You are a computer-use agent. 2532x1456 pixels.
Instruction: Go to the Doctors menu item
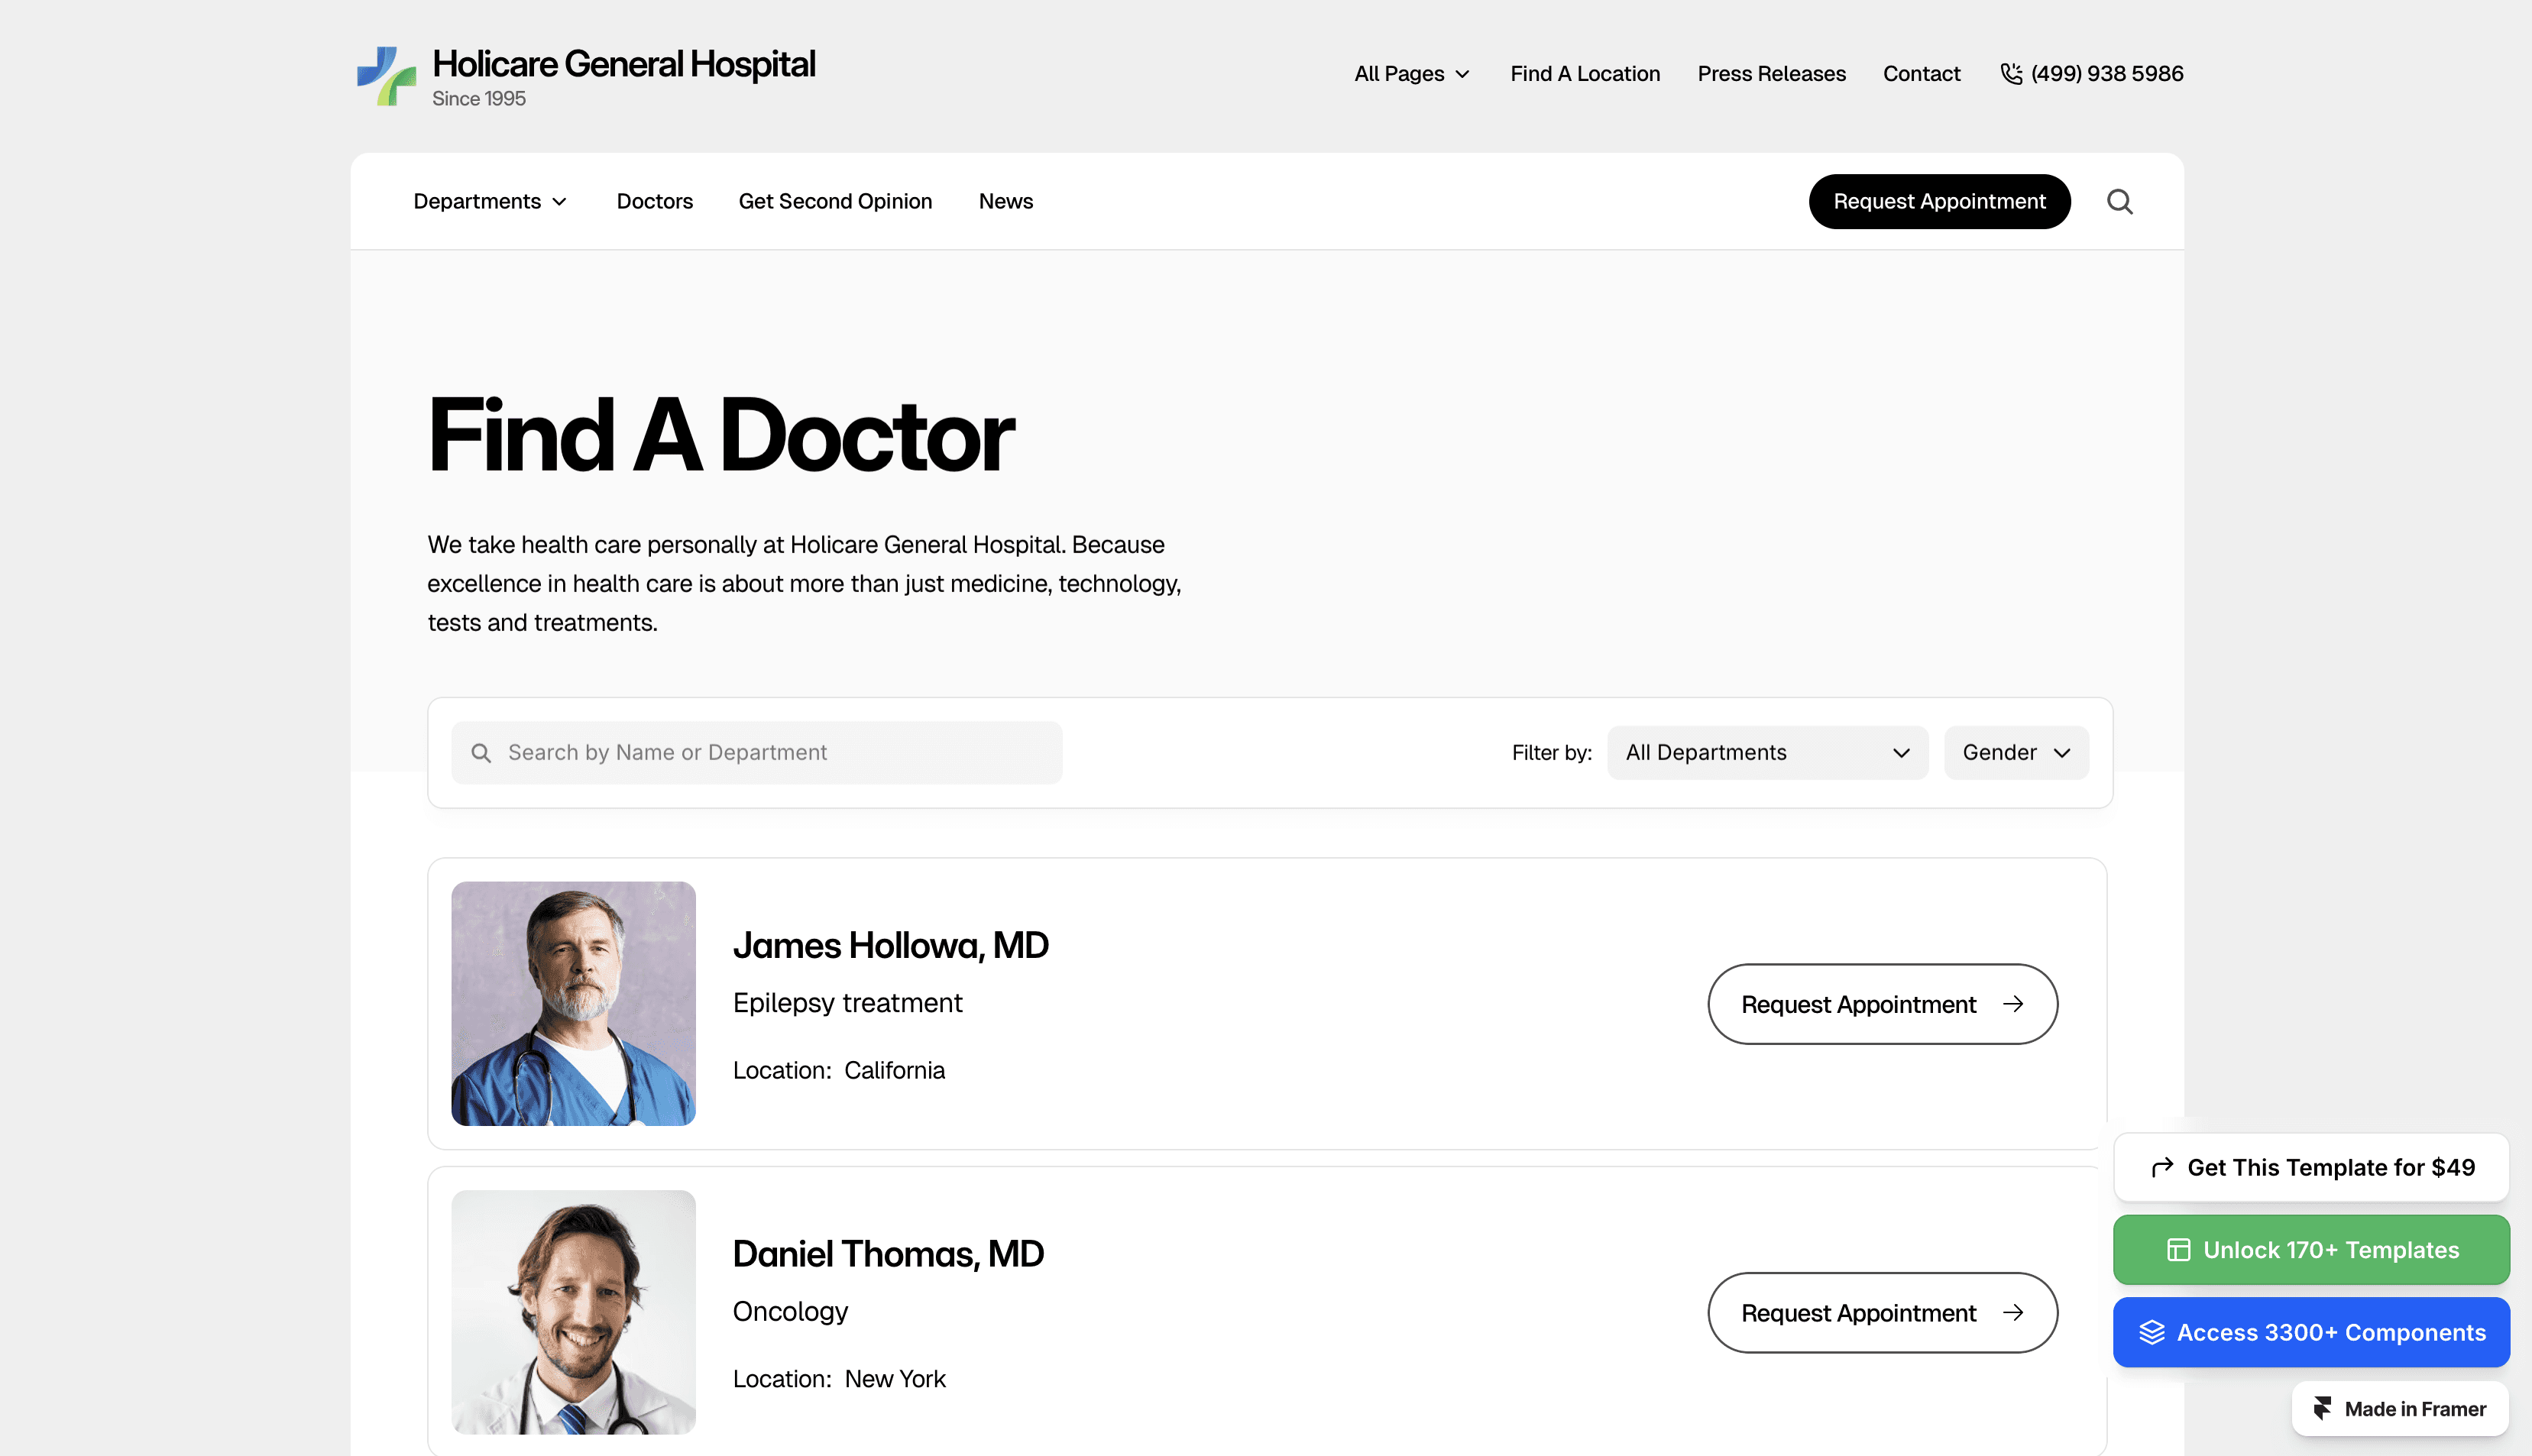tap(654, 201)
